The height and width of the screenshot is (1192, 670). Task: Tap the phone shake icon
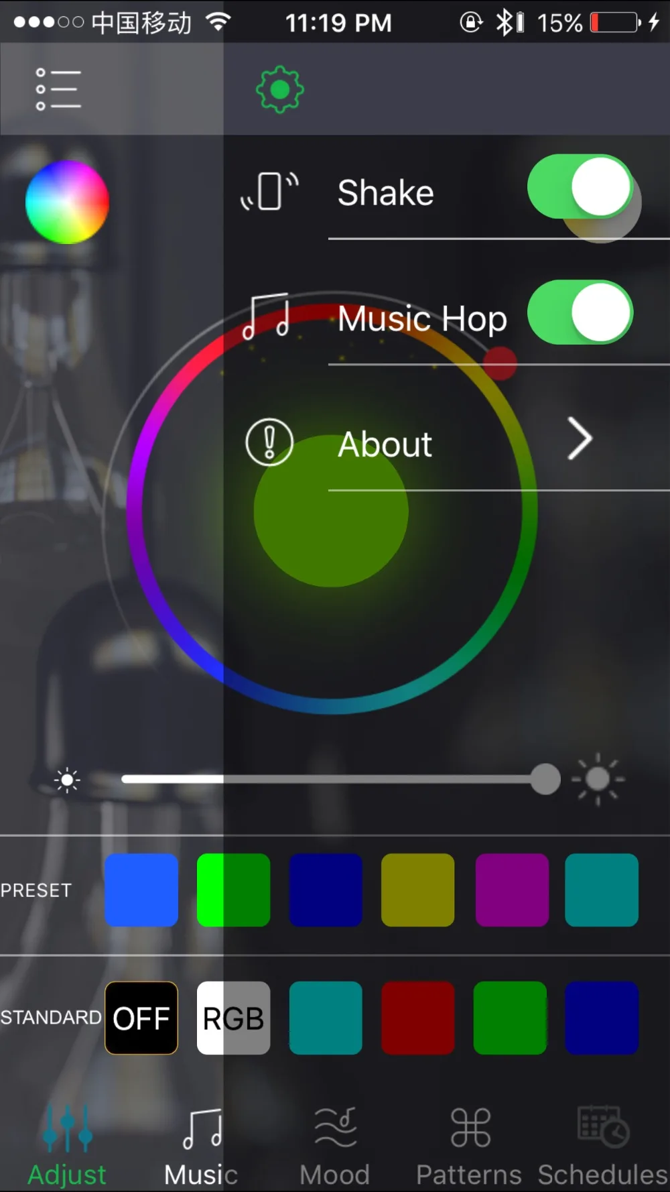[x=269, y=192]
